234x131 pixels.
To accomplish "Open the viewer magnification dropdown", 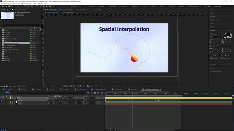I will [46, 86].
